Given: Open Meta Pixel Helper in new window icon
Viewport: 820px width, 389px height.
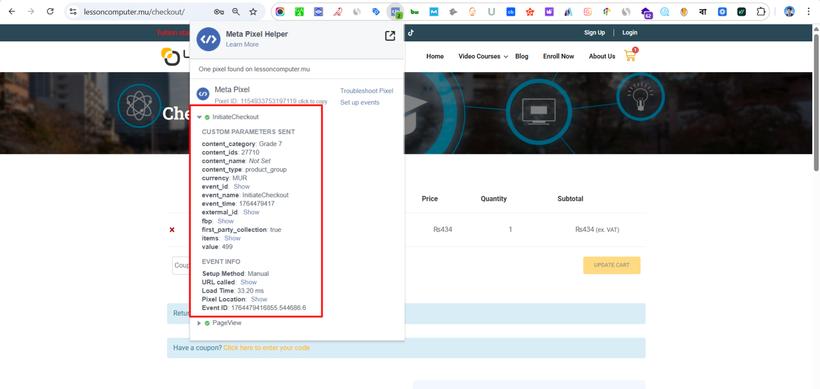Looking at the screenshot, I should tap(390, 35).
